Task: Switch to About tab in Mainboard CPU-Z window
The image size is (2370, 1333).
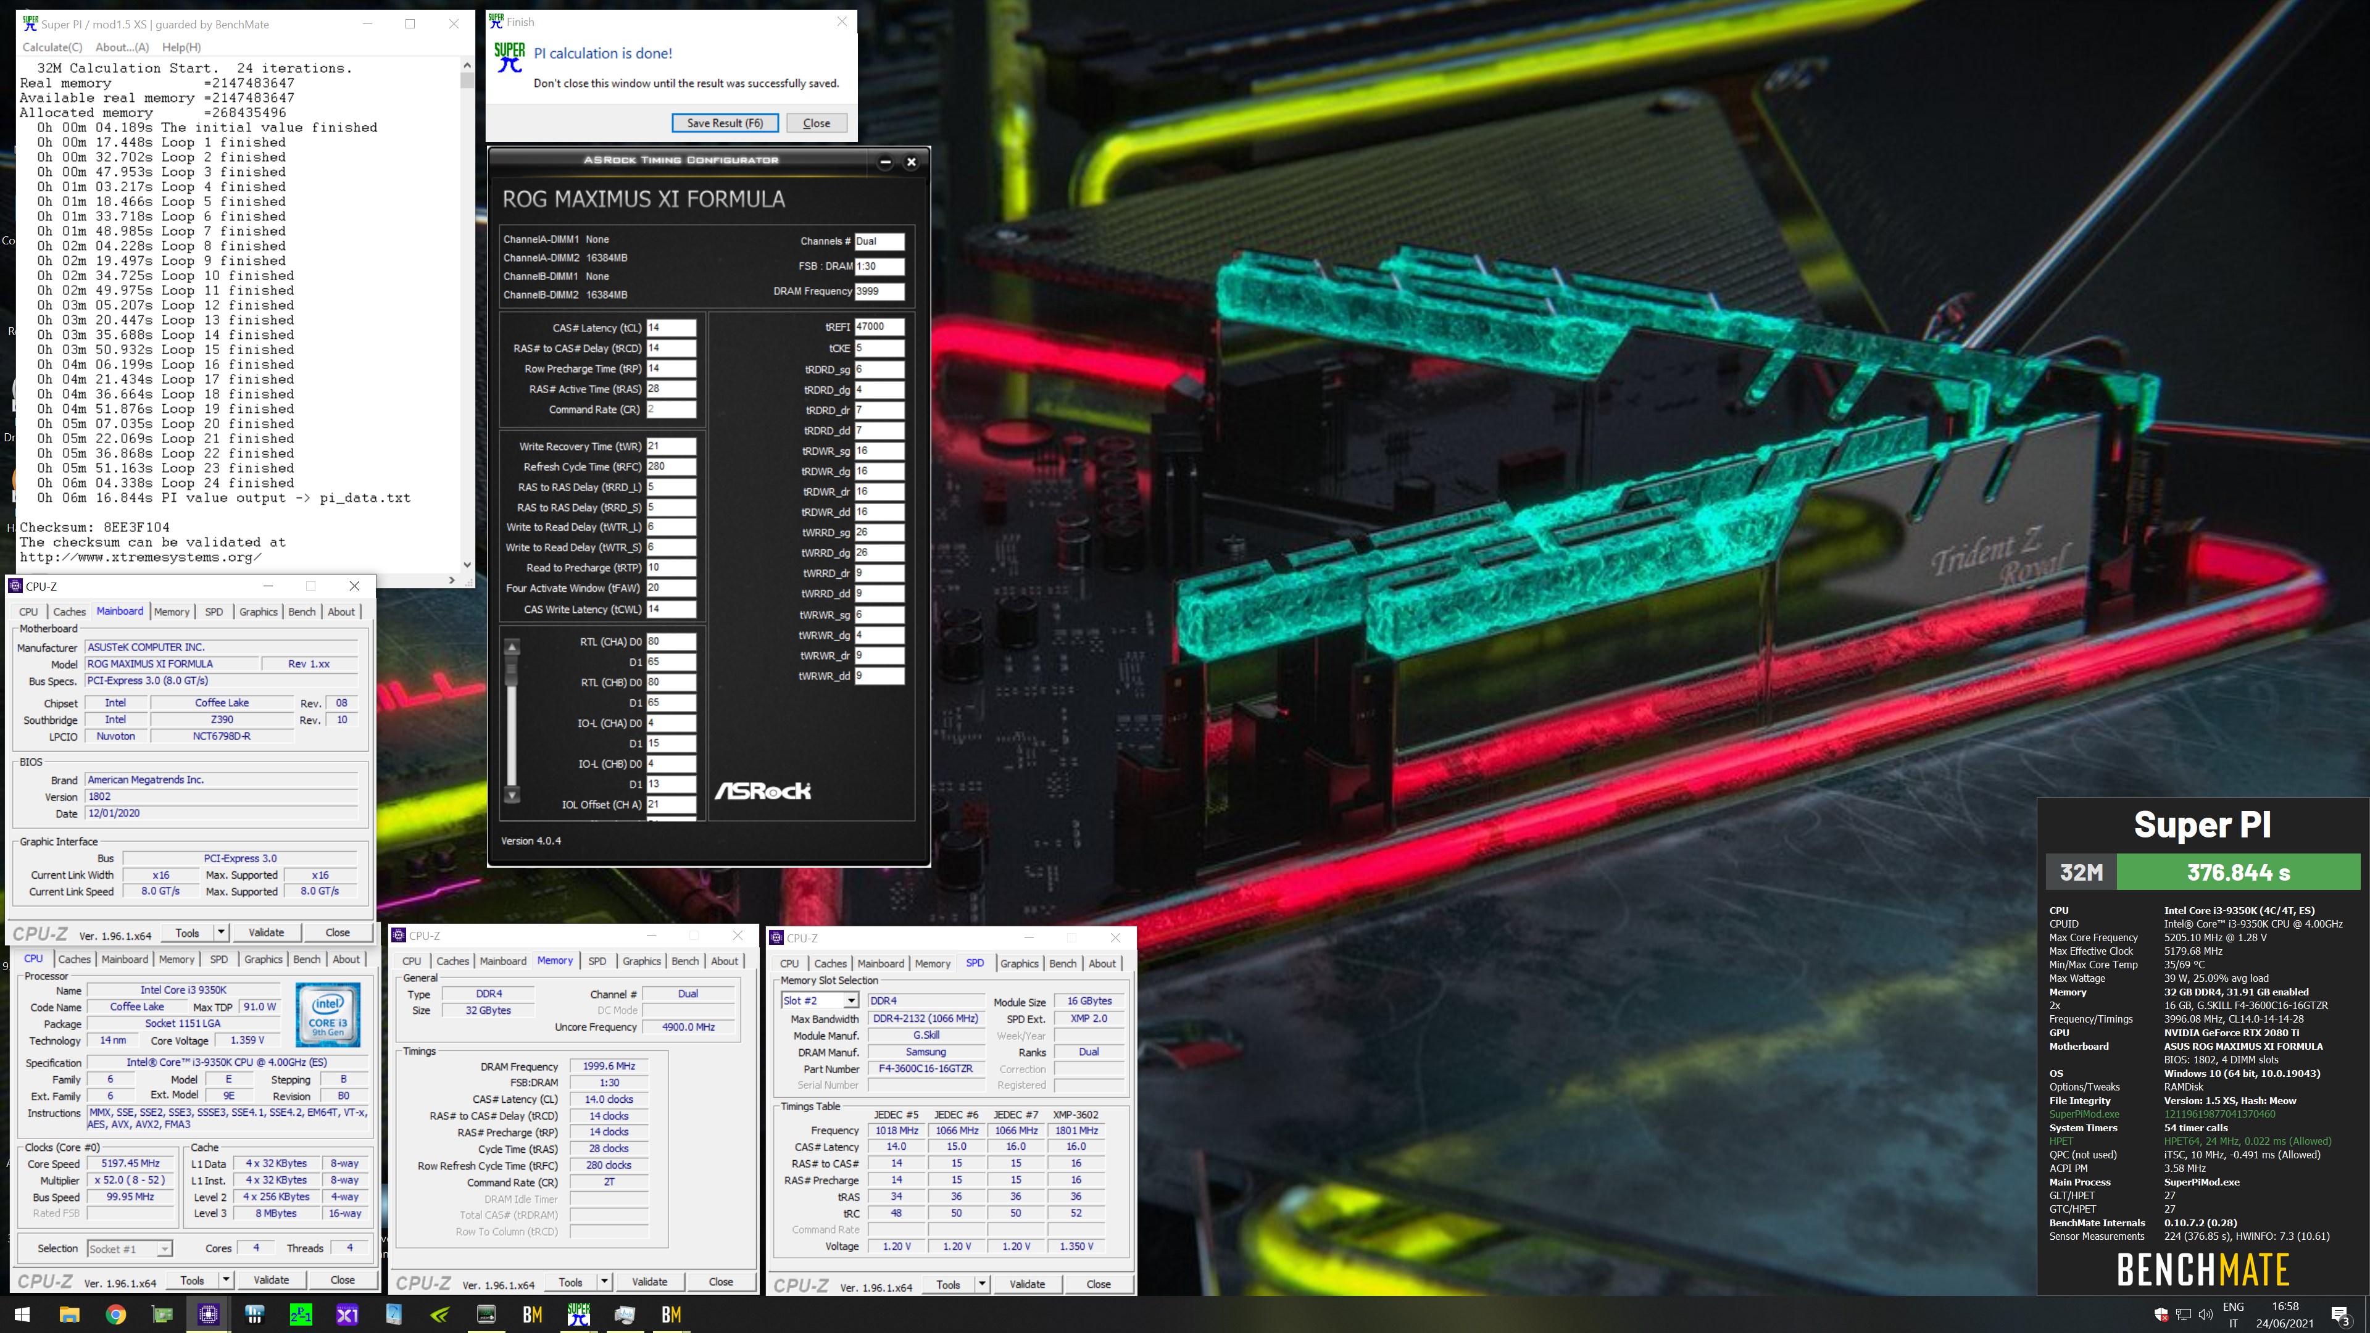Action: pyautogui.click(x=341, y=612)
